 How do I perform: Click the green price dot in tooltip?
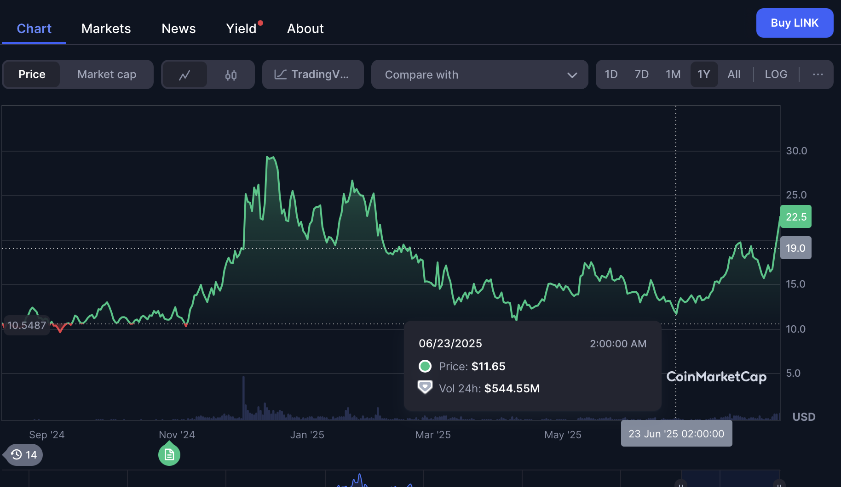(x=425, y=366)
